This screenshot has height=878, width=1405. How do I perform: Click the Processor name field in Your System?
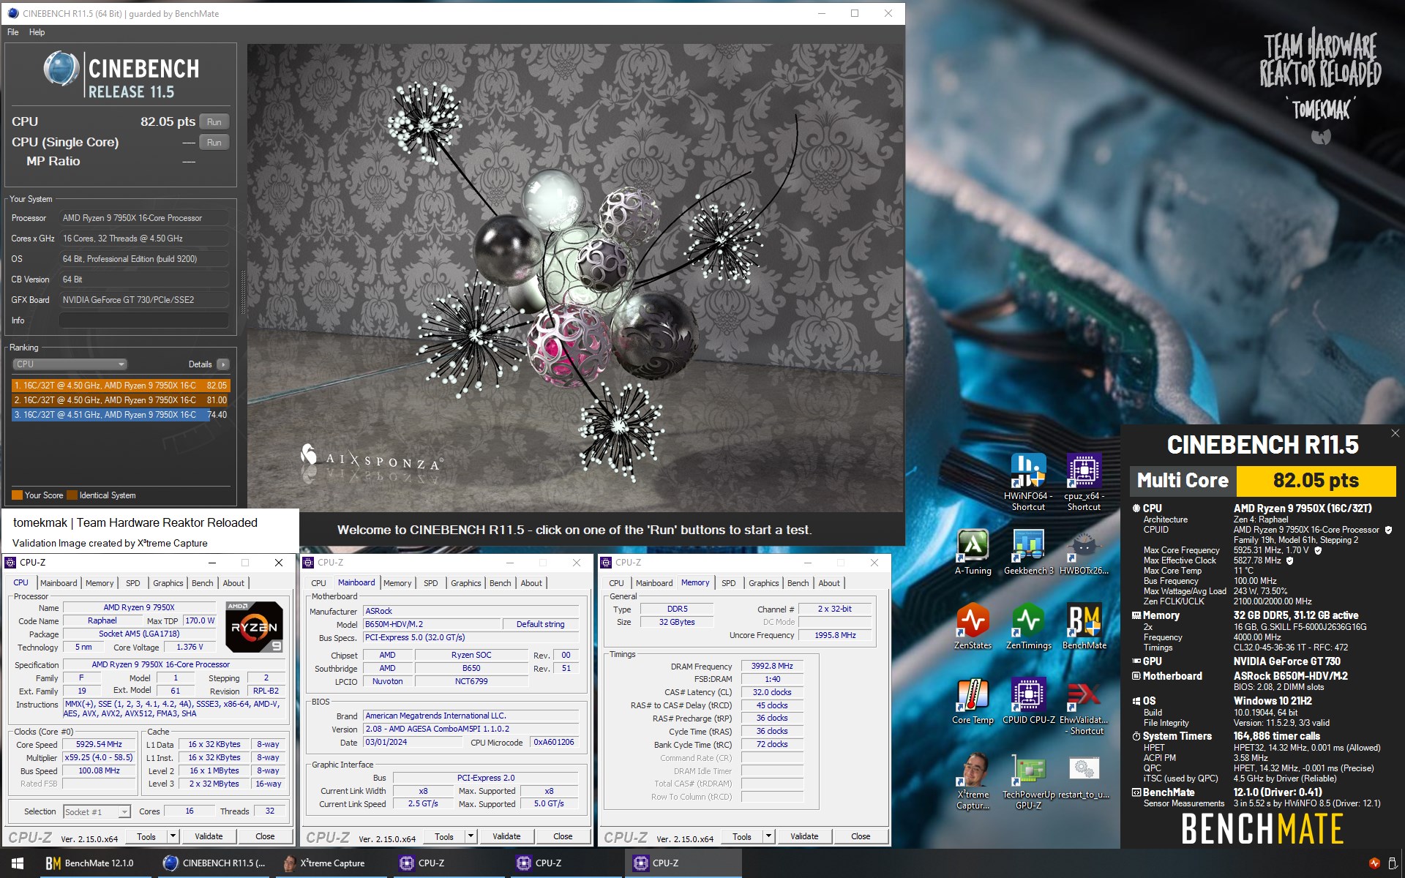tap(144, 218)
